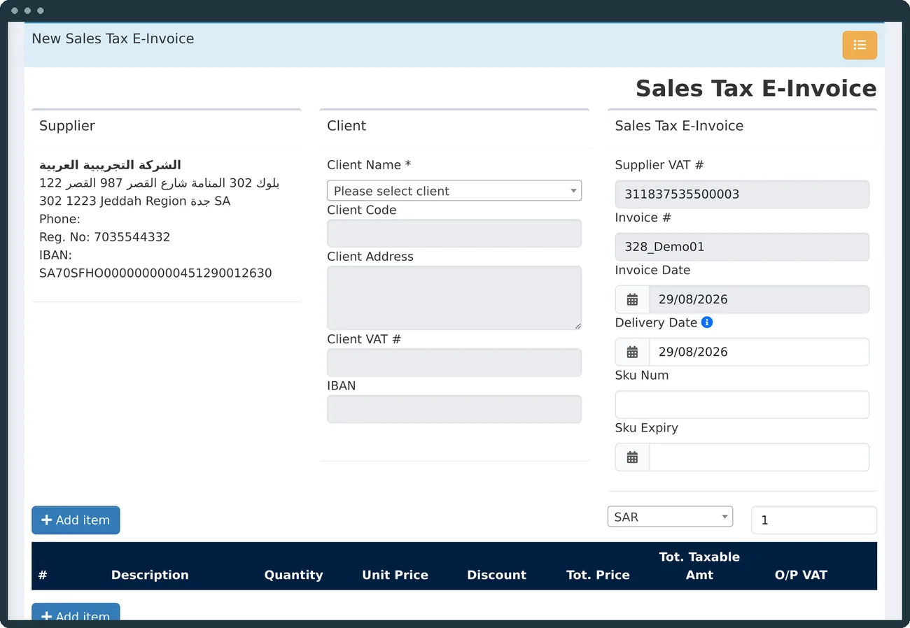The width and height of the screenshot is (910, 628).
Task: Click the client IBAN field
Action: click(454, 409)
